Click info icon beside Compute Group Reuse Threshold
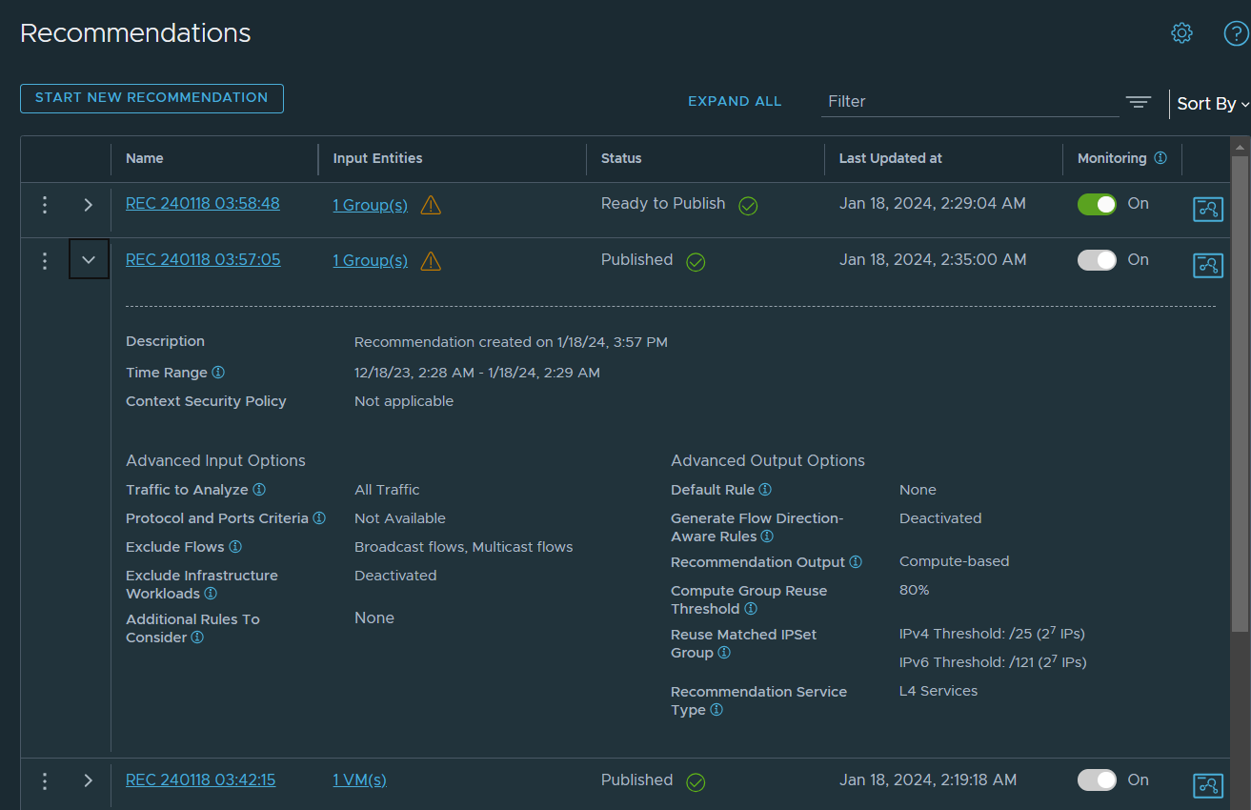 pyautogui.click(x=751, y=609)
